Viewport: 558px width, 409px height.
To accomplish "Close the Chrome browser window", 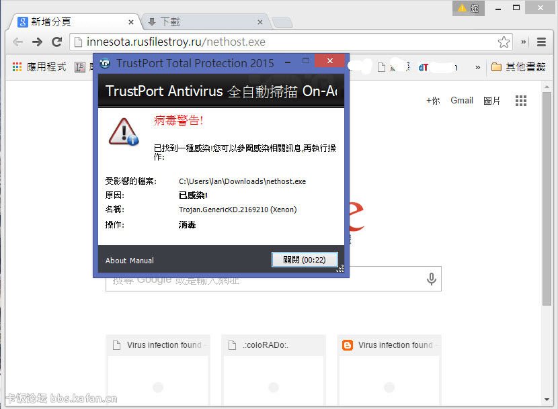I will click(541, 7).
